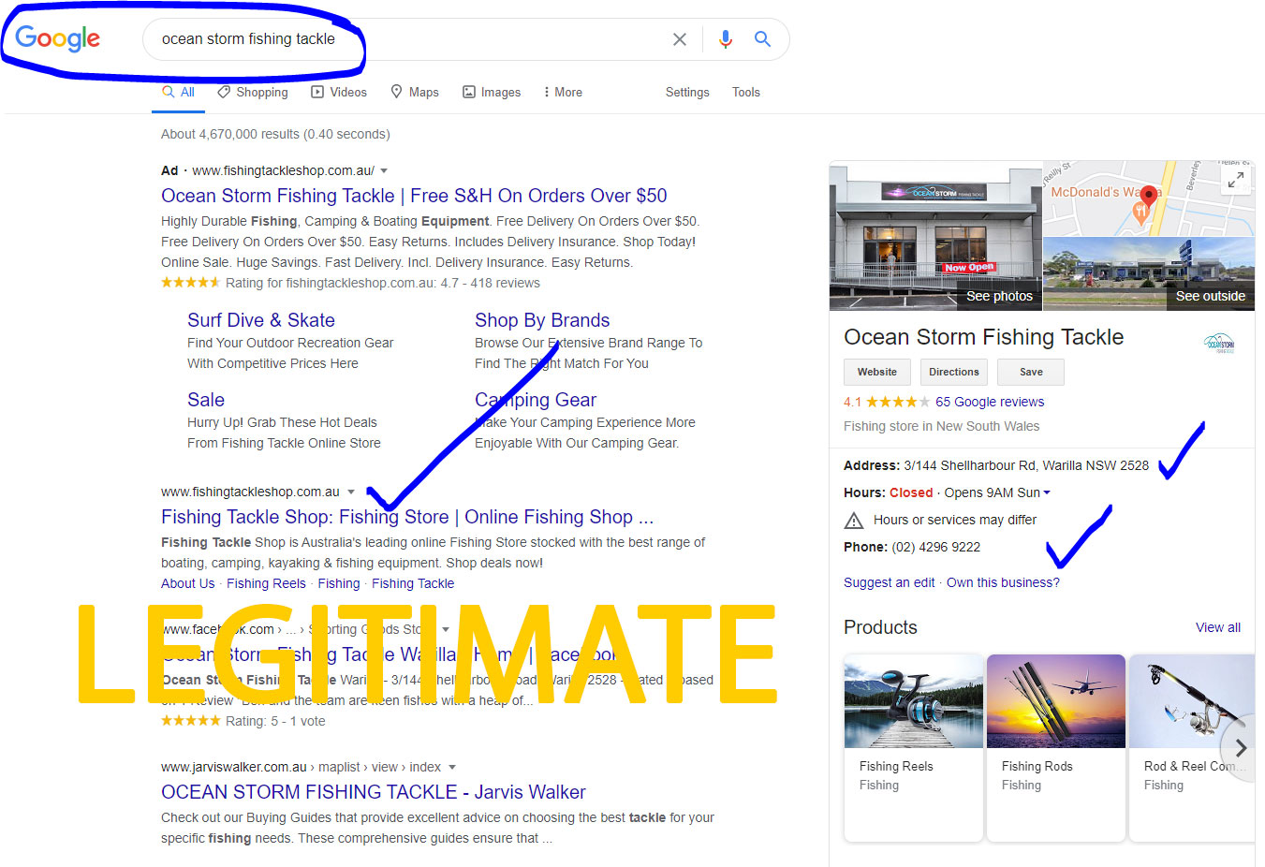
Task: Click Own this business? link
Action: pos(1003,582)
